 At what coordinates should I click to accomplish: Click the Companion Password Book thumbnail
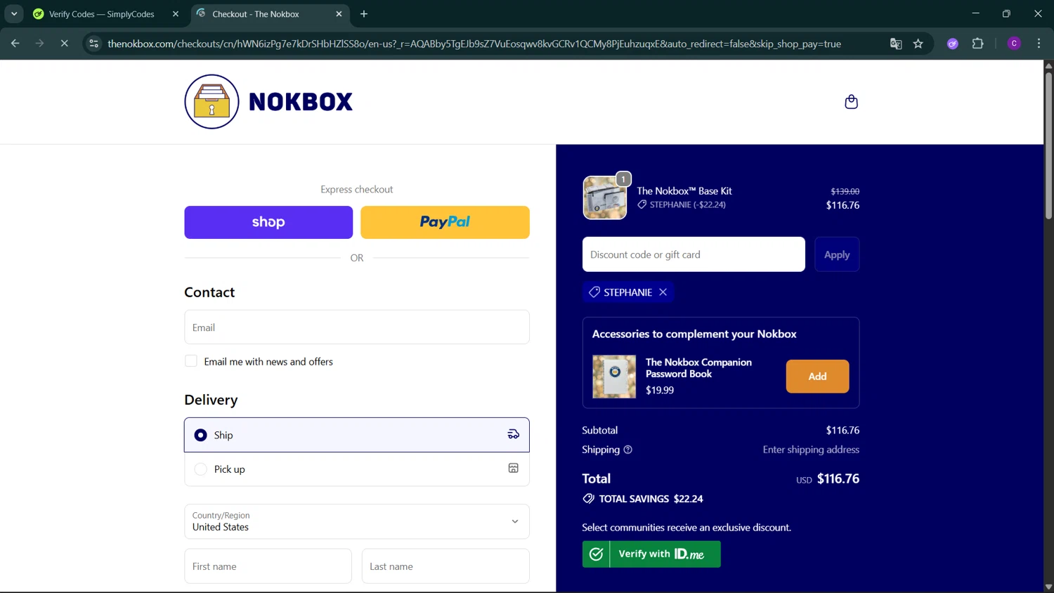click(614, 377)
